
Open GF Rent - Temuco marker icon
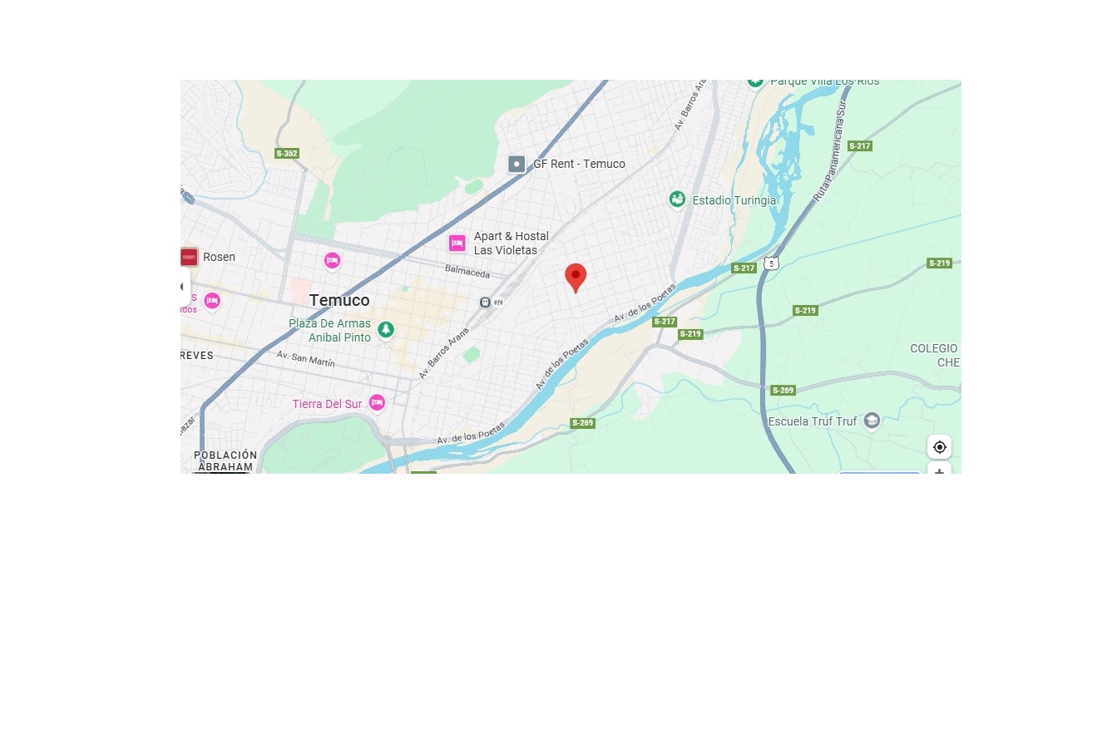[x=516, y=164]
